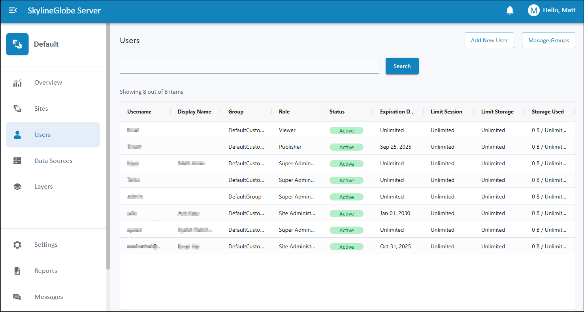Open the Messages menu item
This screenshot has width=584, height=312.
click(x=49, y=297)
